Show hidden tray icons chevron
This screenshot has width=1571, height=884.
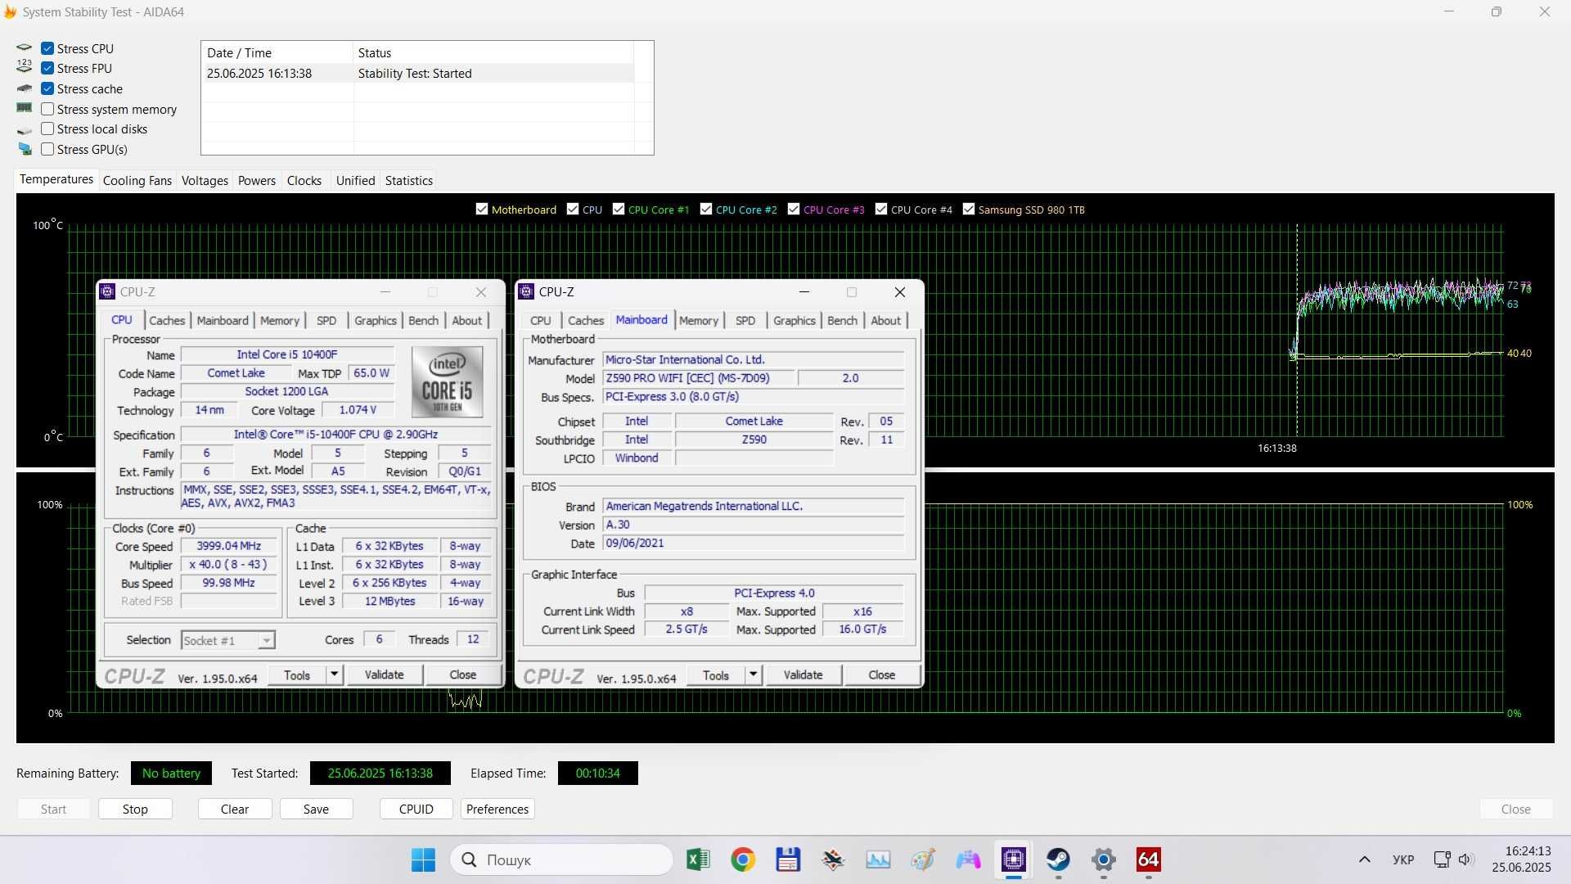point(1364,859)
